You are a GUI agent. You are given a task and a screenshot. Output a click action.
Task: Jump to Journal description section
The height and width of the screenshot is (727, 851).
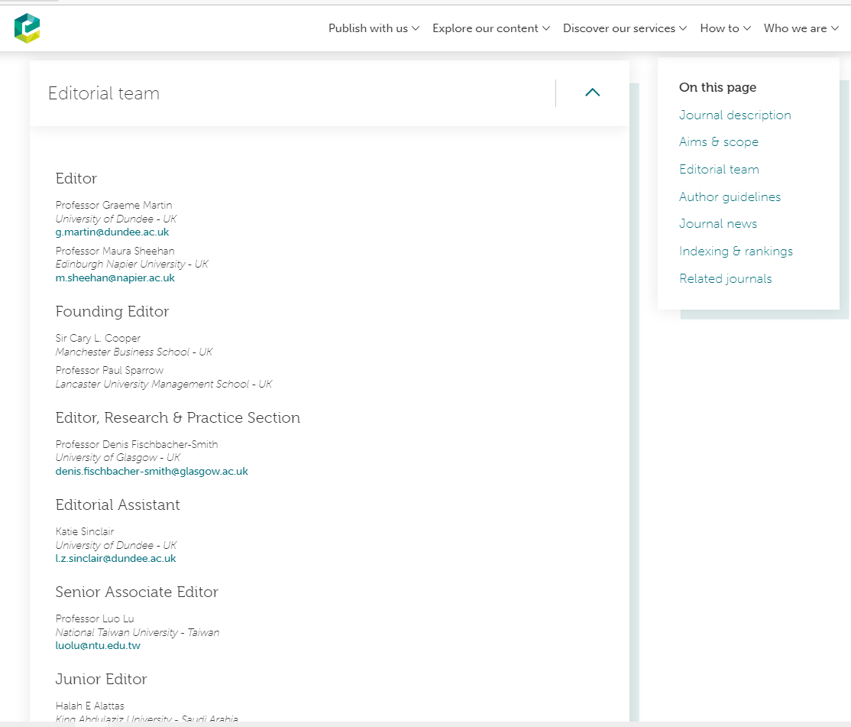(735, 115)
